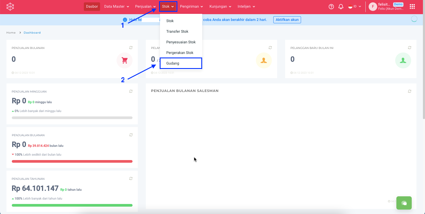Screen dimensions: 425x214
Task: Click the help question mark icon
Action: (331, 6)
